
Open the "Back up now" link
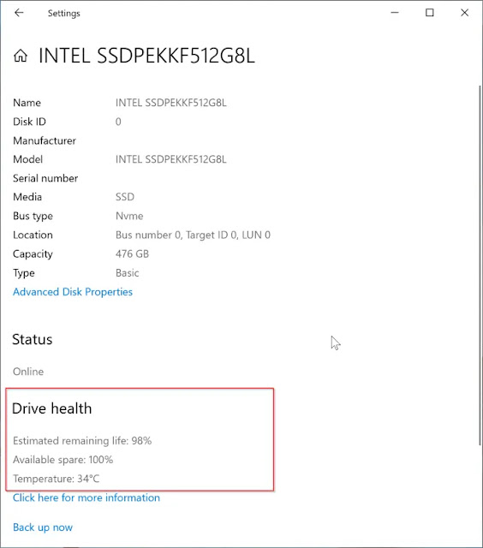coord(43,527)
